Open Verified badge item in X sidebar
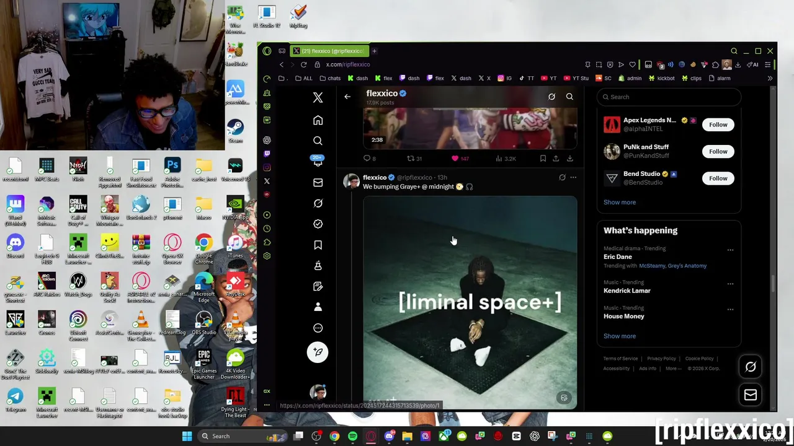 pyautogui.click(x=318, y=224)
